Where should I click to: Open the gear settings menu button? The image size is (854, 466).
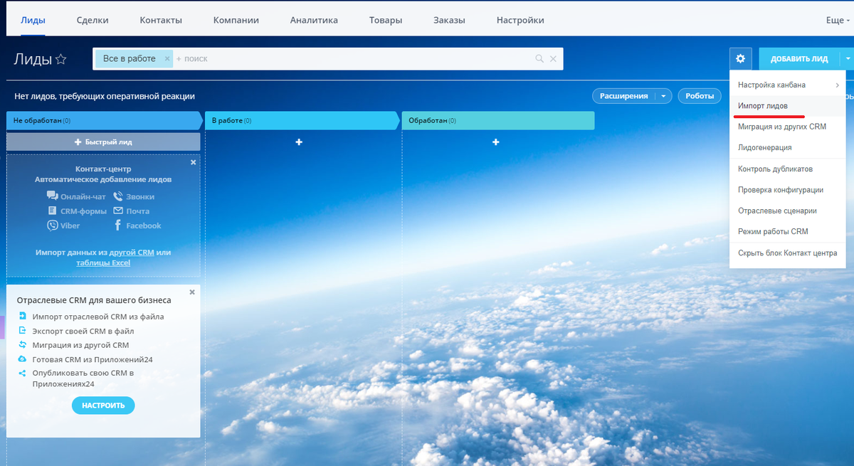(x=740, y=58)
